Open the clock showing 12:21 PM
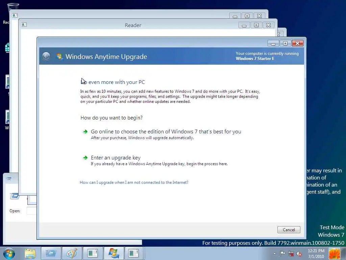The image size is (346, 260). pos(316,253)
